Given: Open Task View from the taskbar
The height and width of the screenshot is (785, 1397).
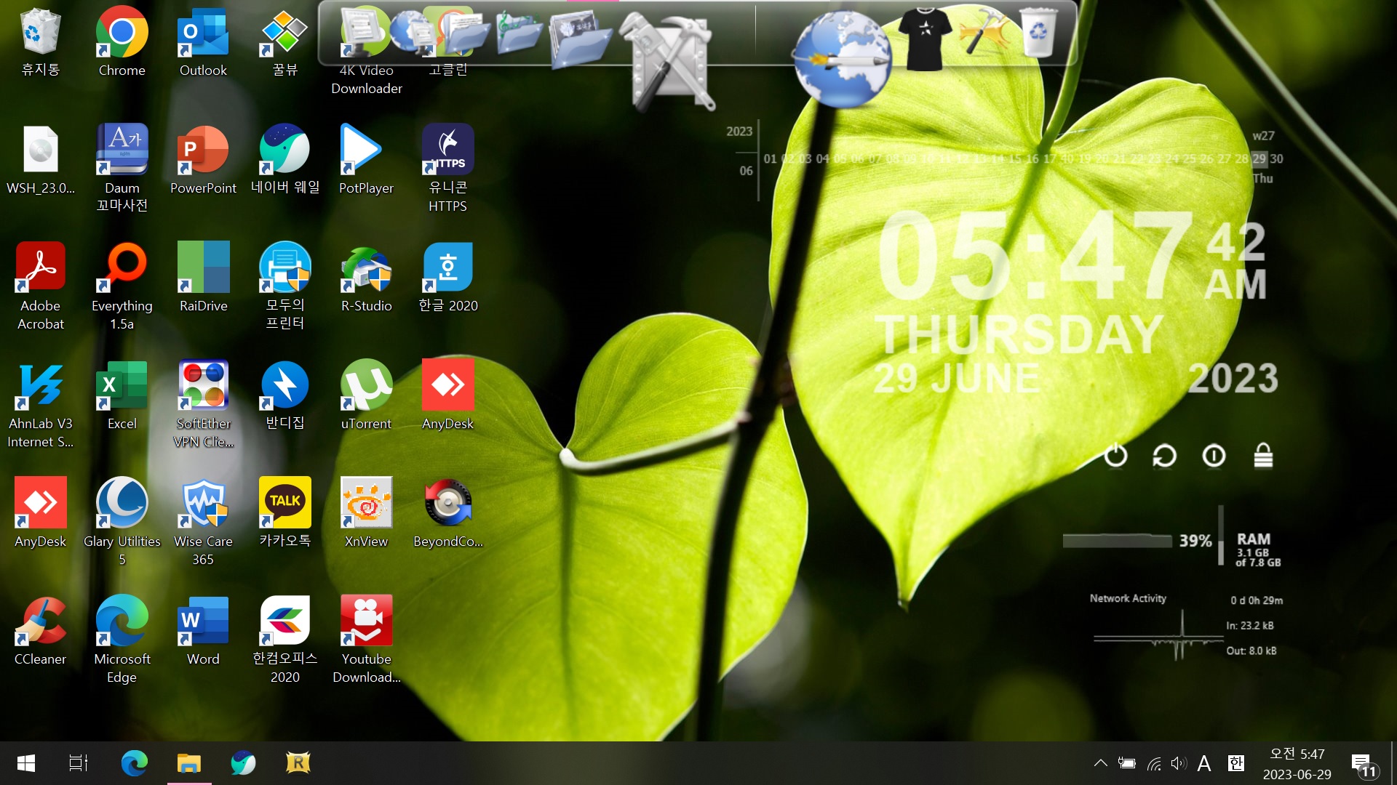Looking at the screenshot, I should click(78, 763).
